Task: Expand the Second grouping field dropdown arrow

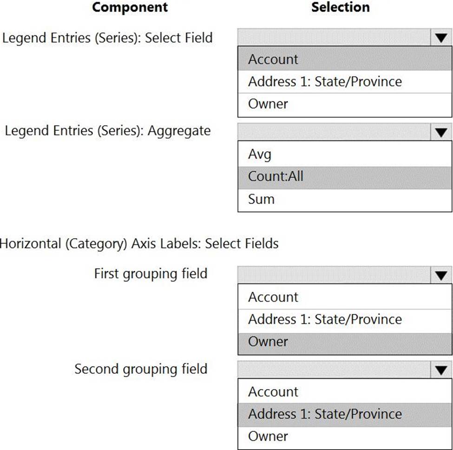Action: 440,370
